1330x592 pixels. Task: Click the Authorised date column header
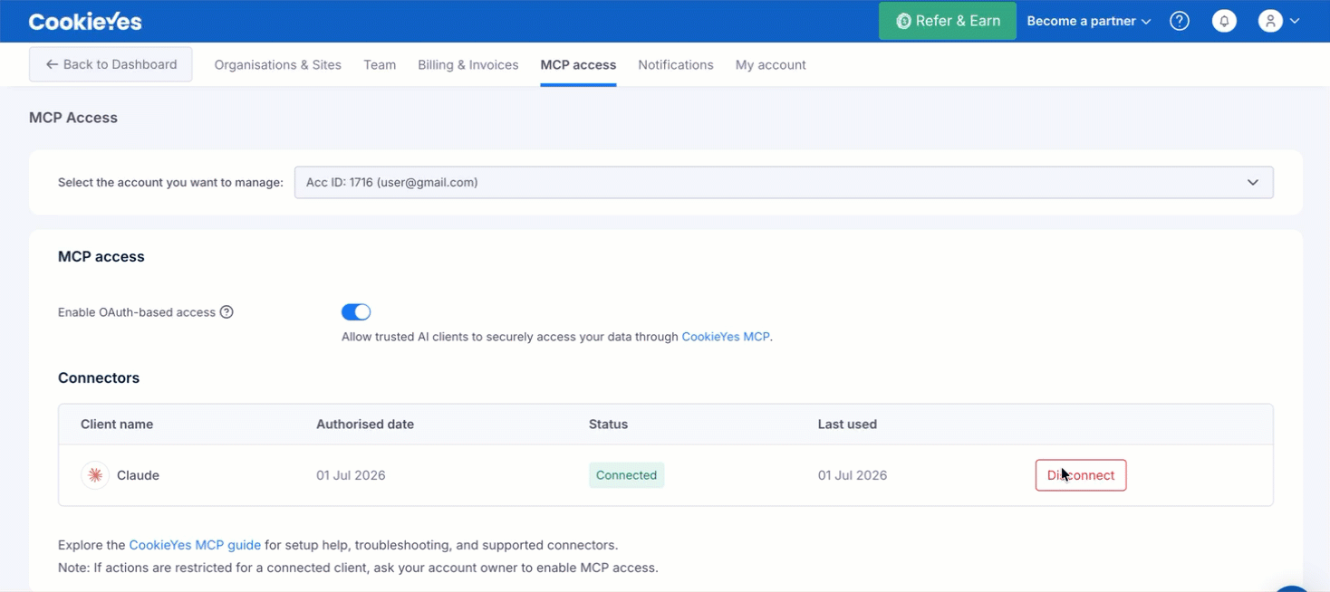365,425
